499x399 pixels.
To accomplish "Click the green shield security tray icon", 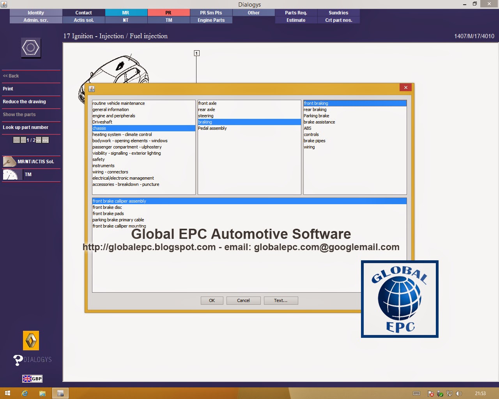I will tap(440, 394).
